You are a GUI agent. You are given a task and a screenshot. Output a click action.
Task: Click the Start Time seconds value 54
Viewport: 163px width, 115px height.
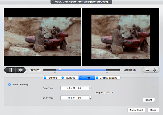click(x=79, y=88)
